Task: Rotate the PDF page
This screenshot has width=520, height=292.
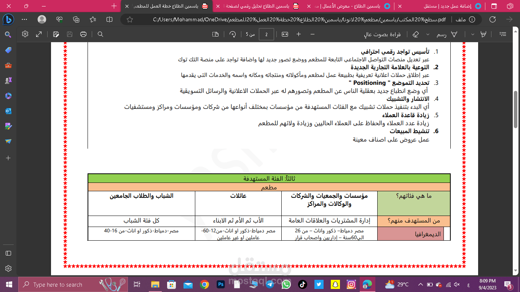Action: 233,34
